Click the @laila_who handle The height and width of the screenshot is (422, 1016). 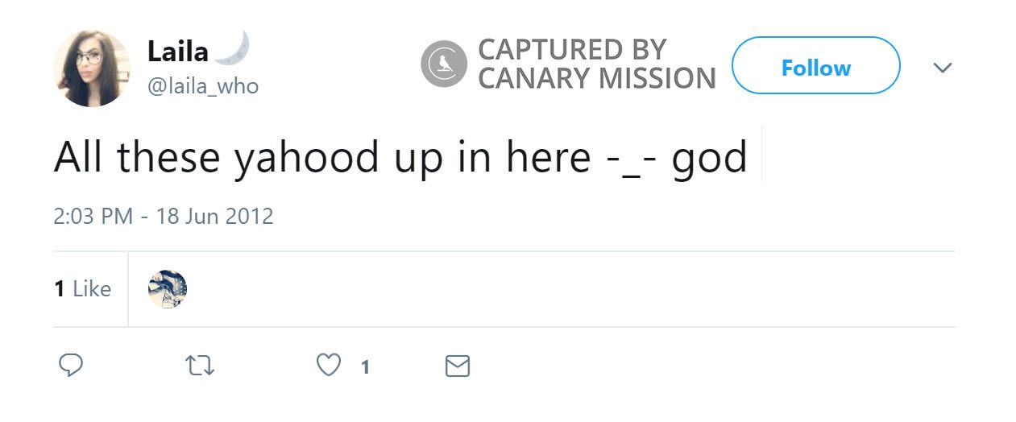[x=202, y=85]
